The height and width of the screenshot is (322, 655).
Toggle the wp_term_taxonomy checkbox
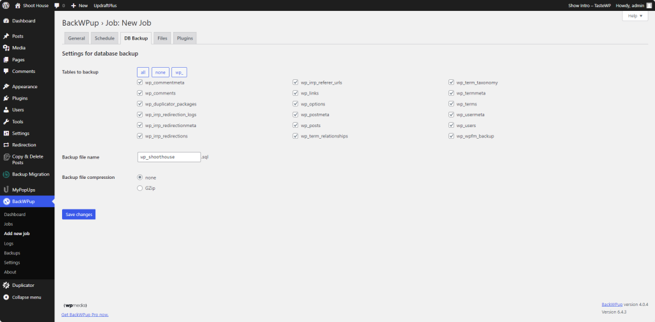coord(451,82)
